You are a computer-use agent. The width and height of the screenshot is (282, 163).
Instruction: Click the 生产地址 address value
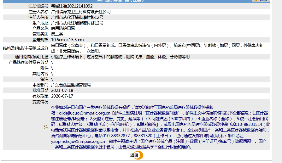(x=77, y=23)
